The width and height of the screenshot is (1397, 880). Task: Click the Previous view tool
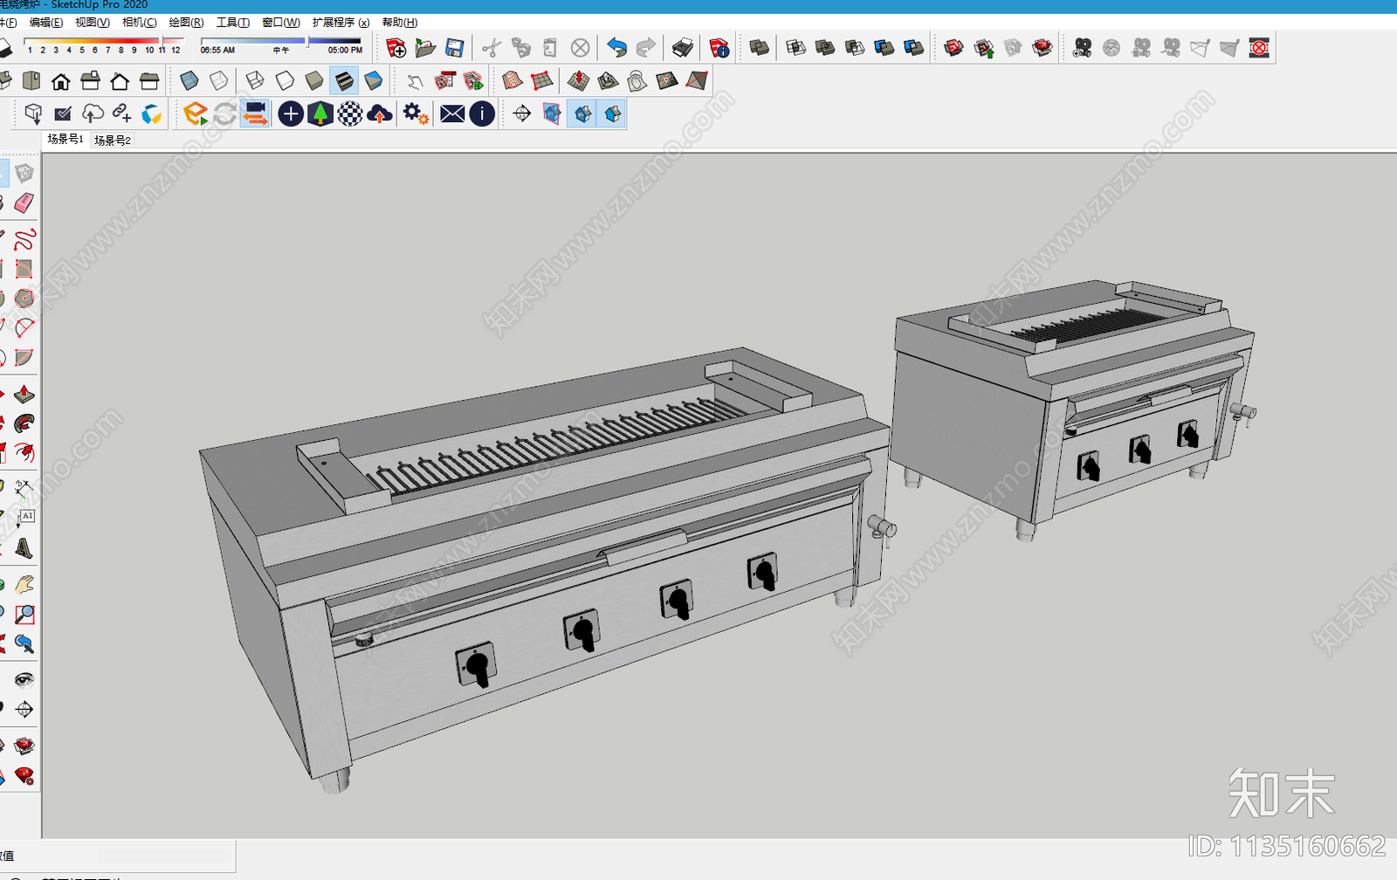coord(24,644)
